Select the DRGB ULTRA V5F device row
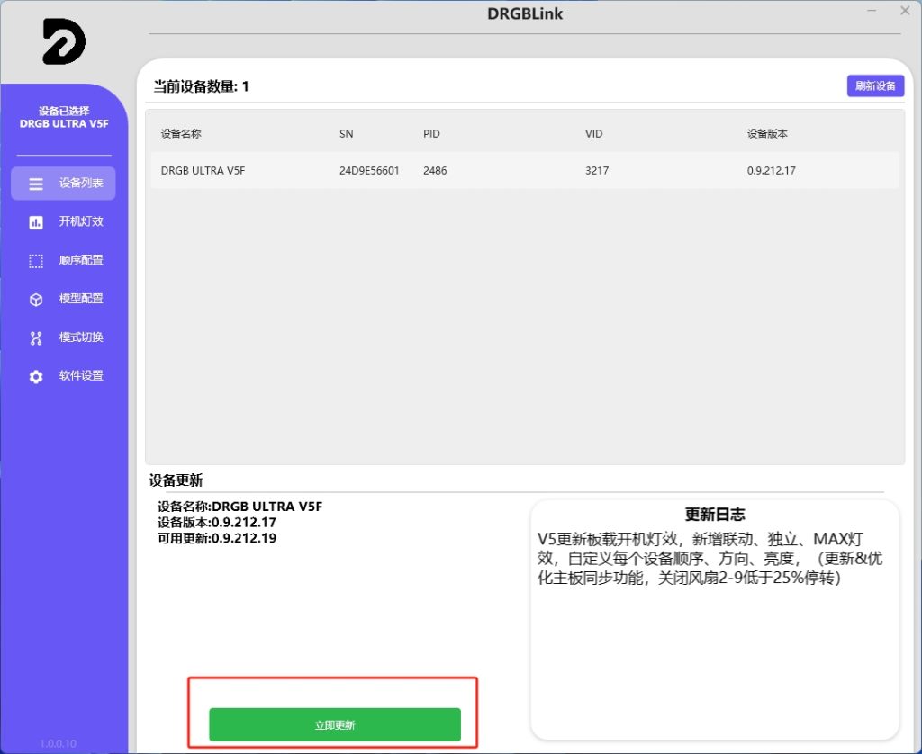922x754 pixels. pyautogui.click(x=525, y=170)
